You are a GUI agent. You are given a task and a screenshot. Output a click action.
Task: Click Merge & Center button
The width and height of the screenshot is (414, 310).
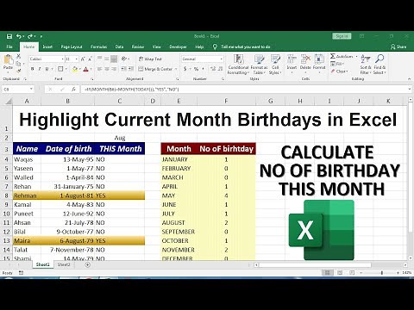click(x=155, y=69)
